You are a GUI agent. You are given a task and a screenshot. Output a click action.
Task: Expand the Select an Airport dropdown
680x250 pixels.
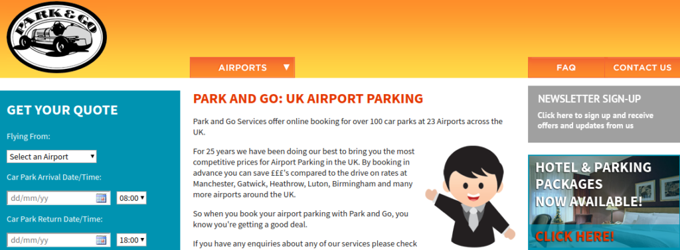pos(52,156)
